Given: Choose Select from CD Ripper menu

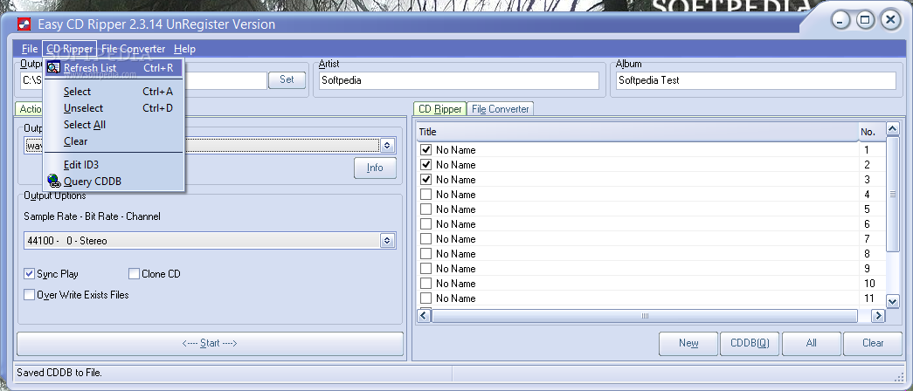Looking at the screenshot, I should click(x=114, y=92).
